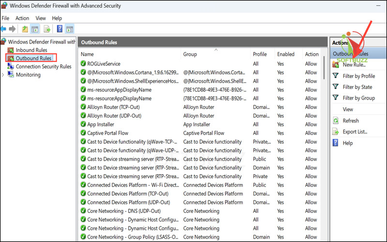Open Filter by Group in Actions
Viewport: 387px width, 242px height.
click(359, 98)
